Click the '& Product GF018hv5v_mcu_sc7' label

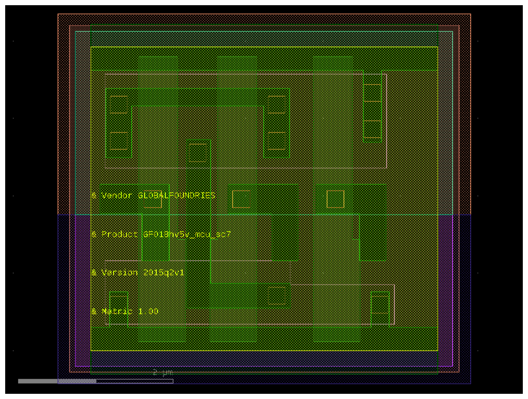pos(161,234)
